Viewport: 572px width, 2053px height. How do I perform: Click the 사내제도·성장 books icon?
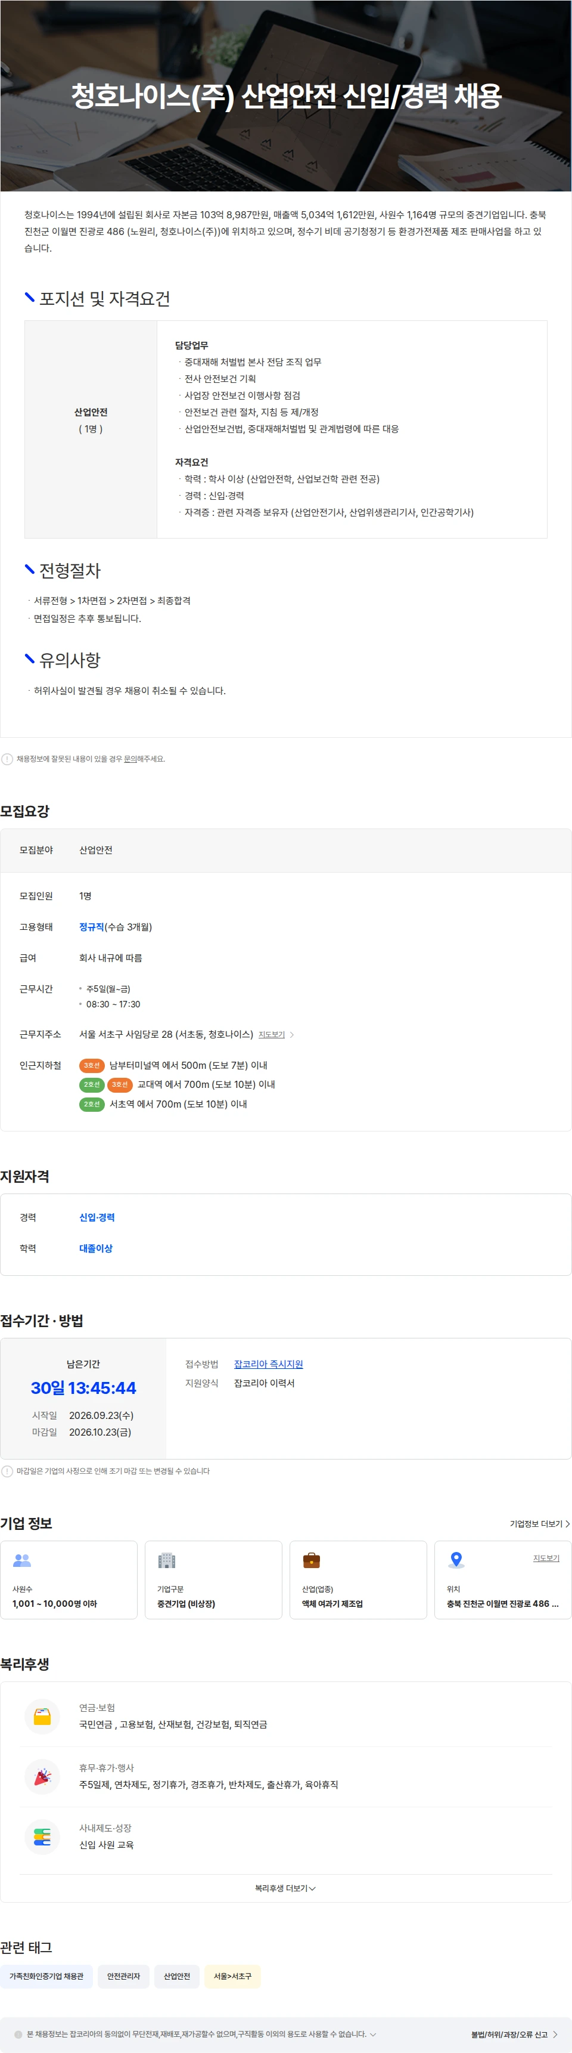42,1836
